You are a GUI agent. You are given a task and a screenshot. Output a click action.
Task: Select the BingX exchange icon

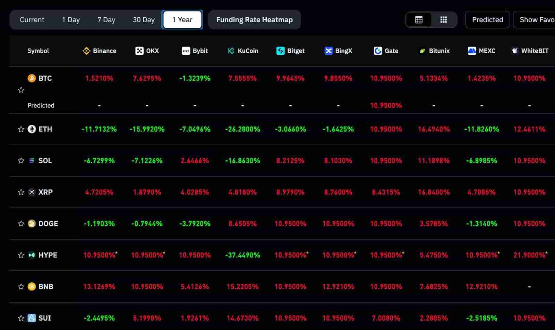click(x=328, y=51)
